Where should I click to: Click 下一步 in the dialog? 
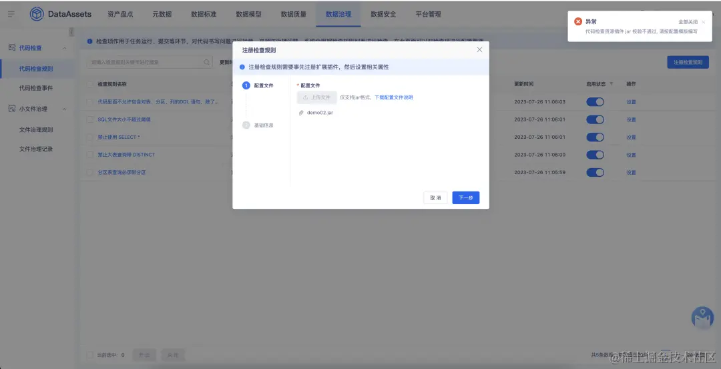pyautogui.click(x=466, y=198)
